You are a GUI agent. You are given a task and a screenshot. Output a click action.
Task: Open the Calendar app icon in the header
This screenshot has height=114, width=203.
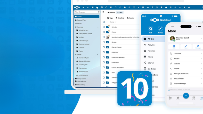116,7
